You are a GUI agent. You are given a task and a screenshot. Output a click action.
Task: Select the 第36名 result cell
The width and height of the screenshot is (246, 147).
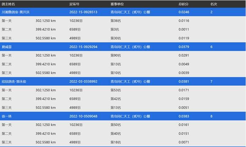coord(116,21)
